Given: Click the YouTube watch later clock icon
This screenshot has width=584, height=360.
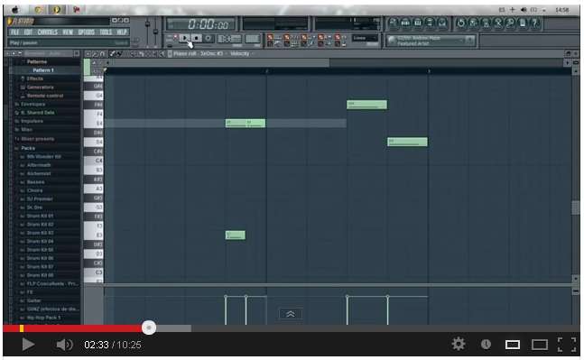Looking at the screenshot, I should pyautogui.click(x=486, y=345).
